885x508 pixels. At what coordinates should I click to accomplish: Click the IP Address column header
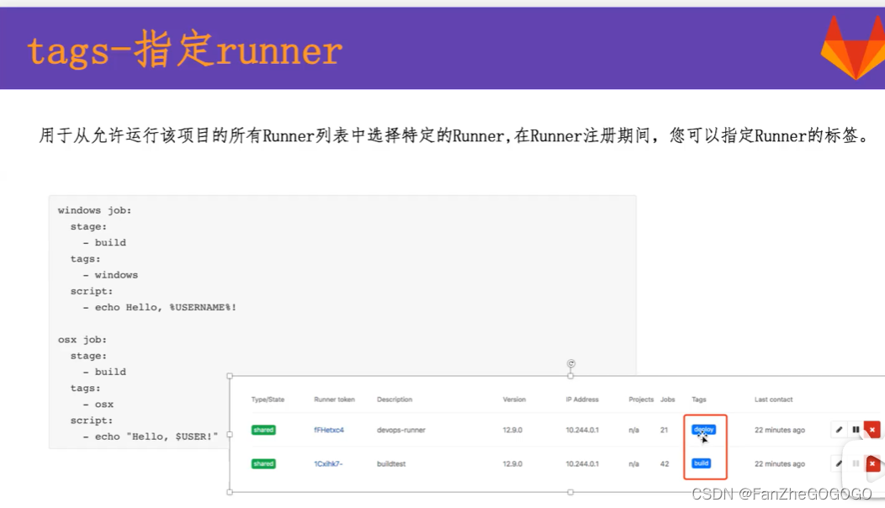click(582, 400)
